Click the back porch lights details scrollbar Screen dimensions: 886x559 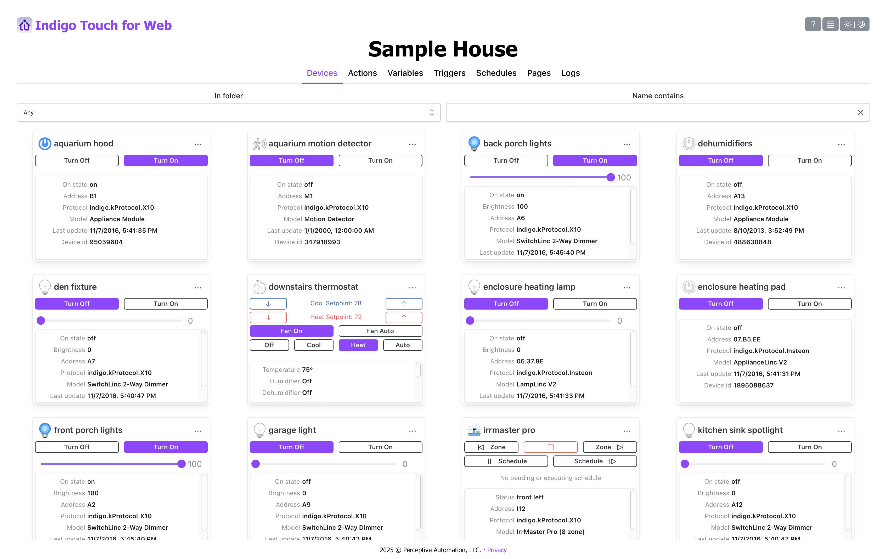coord(633,216)
